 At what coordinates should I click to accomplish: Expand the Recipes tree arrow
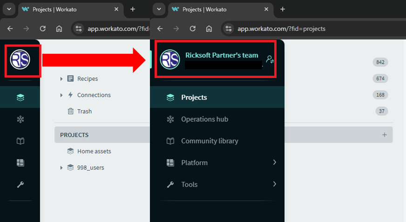61,79
